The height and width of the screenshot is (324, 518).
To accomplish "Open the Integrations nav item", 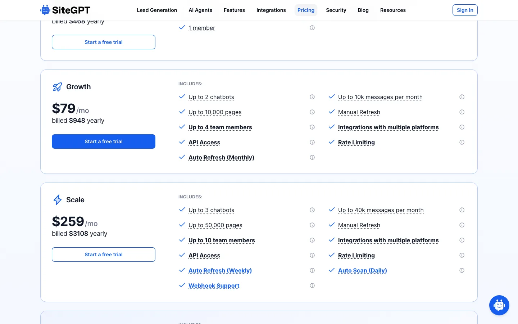I will pos(271,10).
